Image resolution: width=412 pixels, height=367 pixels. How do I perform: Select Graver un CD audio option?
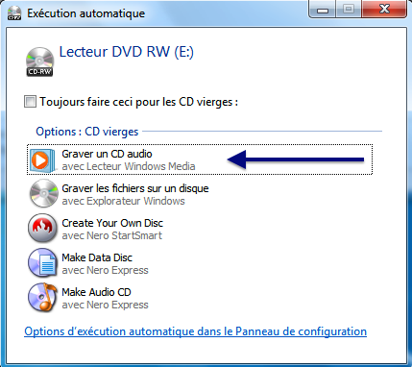tap(200, 159)
